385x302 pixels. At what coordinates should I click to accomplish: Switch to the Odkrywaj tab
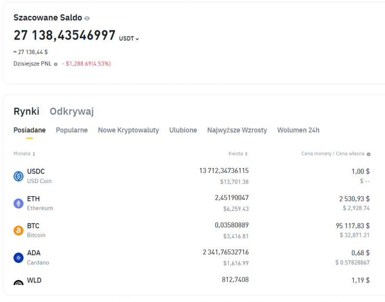(x=72, y=111)
